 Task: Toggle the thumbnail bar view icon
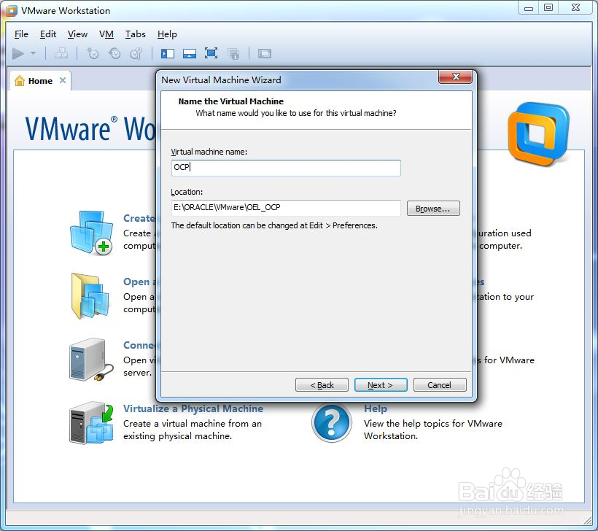tap(189, 53)
